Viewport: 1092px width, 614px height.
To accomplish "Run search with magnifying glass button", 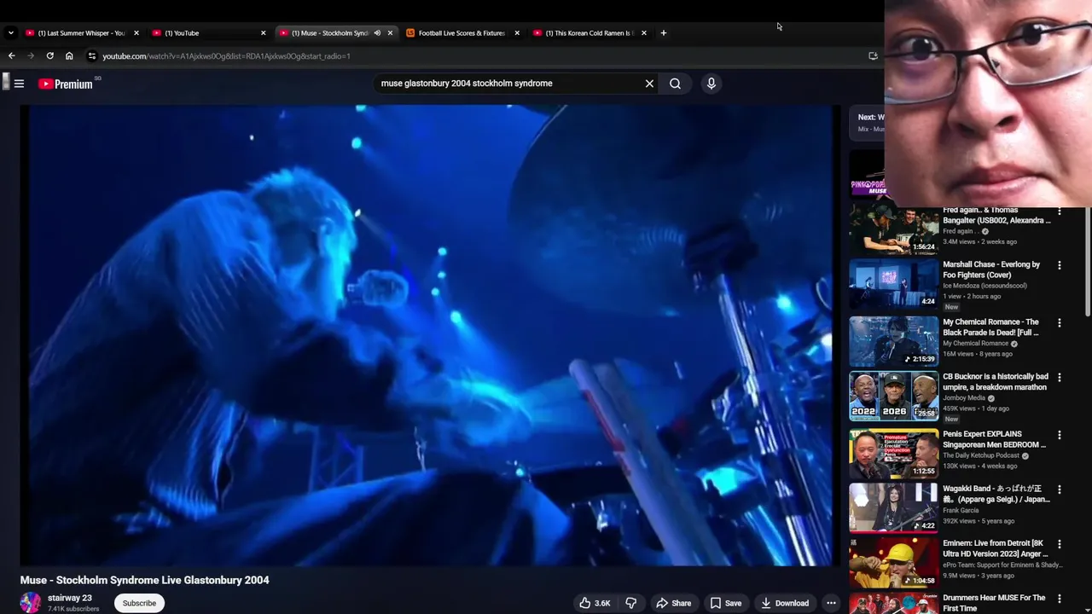I will [675, 84].
